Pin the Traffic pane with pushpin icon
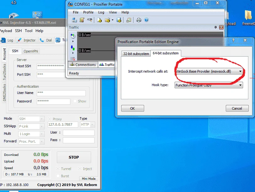This screenshot has width=255, height=192. click(x=216, y=27)
